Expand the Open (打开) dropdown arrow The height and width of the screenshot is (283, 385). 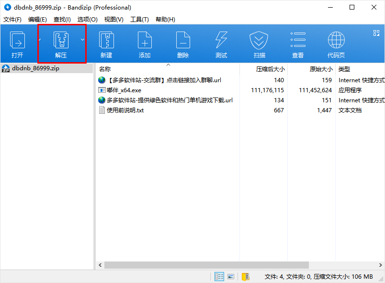(x=40, y=40)
